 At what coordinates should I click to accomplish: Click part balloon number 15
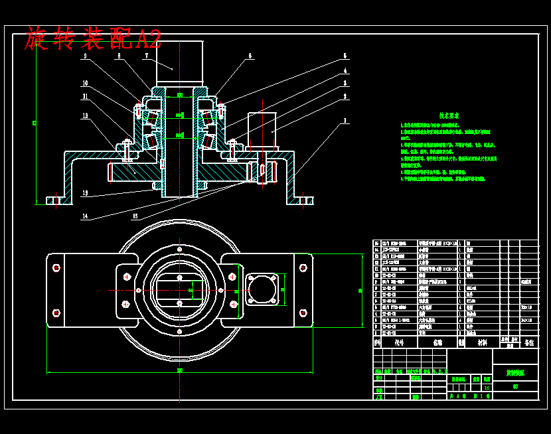[135, 216]
